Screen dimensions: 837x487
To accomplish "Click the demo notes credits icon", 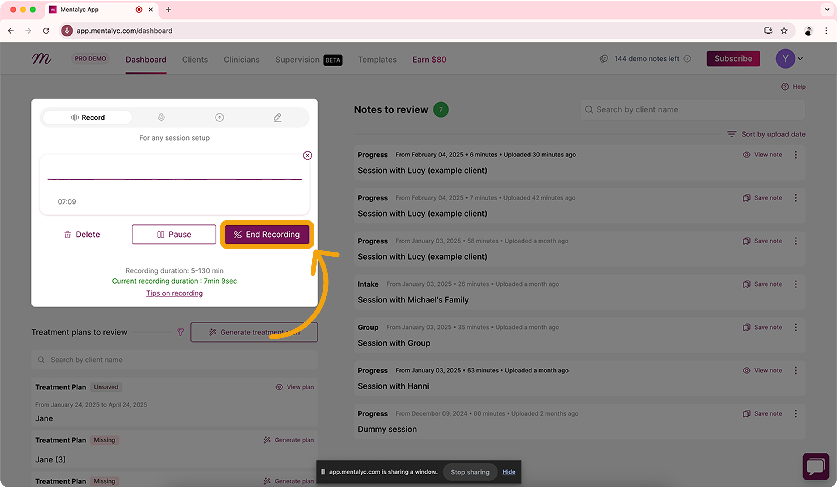I will point(604,59).
